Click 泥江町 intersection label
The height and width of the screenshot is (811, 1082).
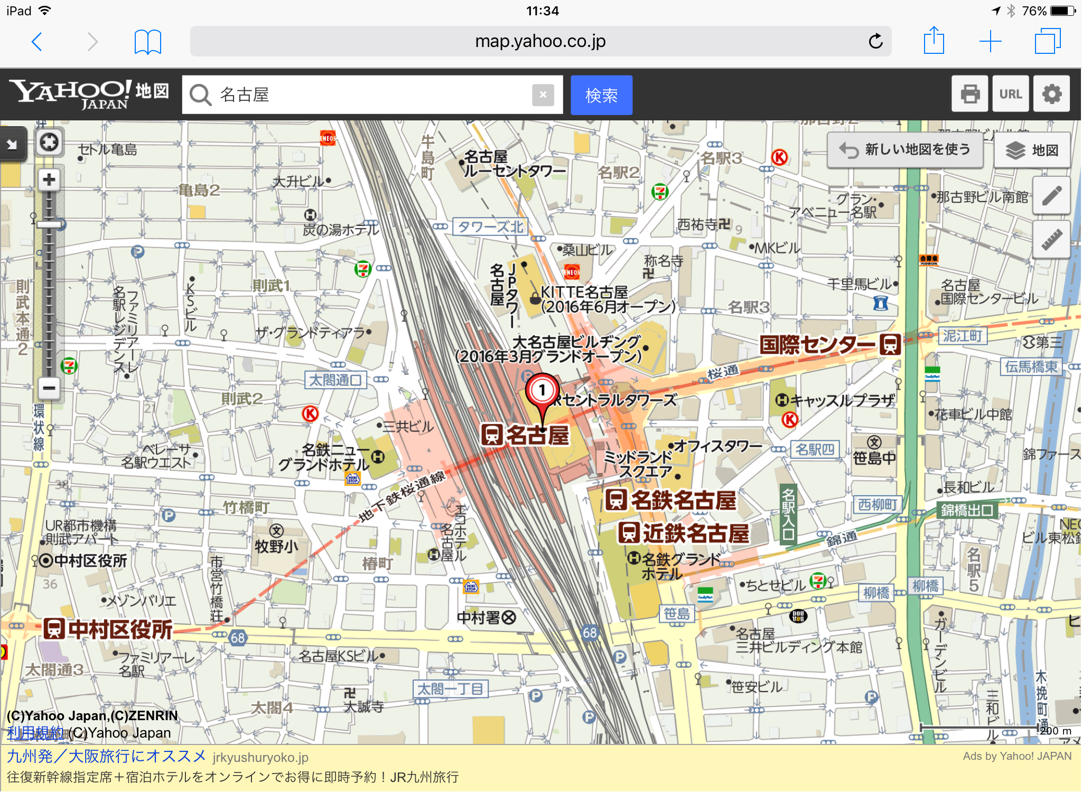click(x=963, y=336)
